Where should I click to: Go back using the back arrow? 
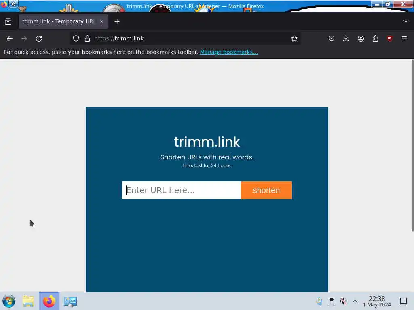click(10, 38)
